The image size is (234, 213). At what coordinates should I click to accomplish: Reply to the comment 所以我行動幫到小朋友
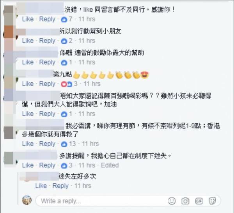pos(47,41)
